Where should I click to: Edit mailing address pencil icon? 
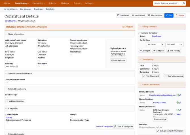pyautogui.click(x=180, y=110)
